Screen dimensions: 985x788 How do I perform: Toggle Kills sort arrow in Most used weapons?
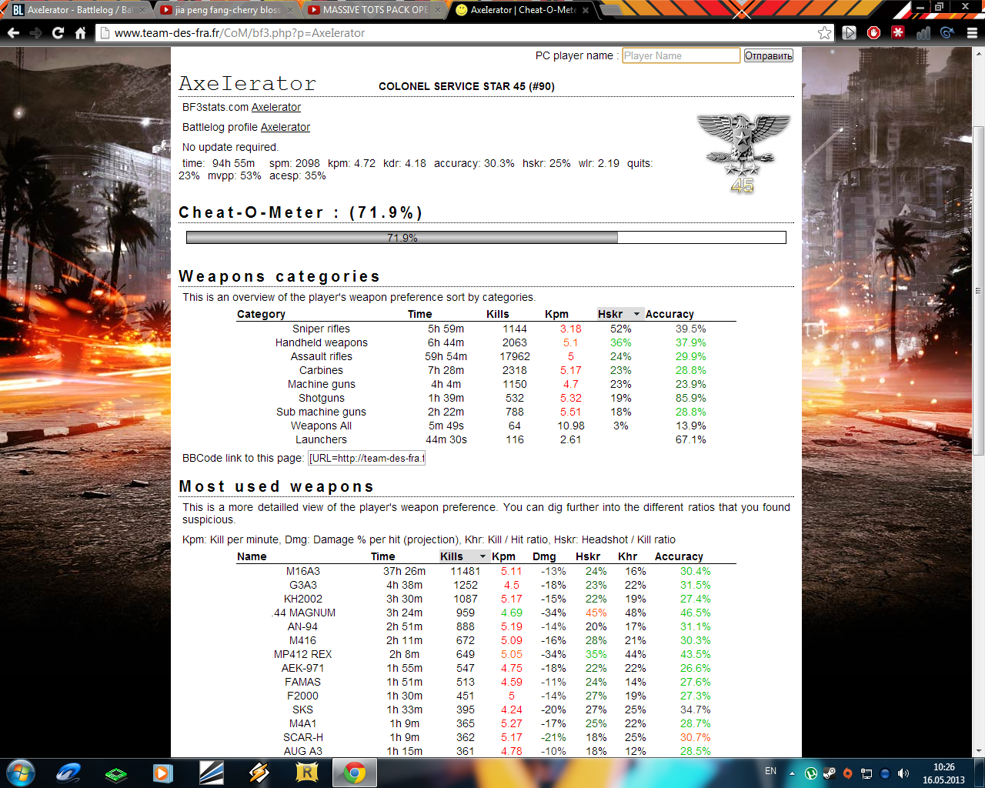click(x=482, y=556)
